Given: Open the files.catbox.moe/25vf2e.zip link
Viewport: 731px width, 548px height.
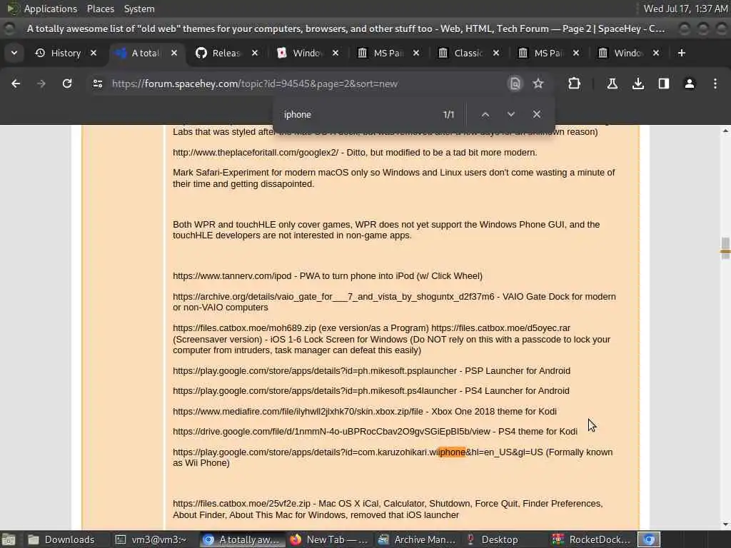Looking at the screenshot, I should pos(241,504).
